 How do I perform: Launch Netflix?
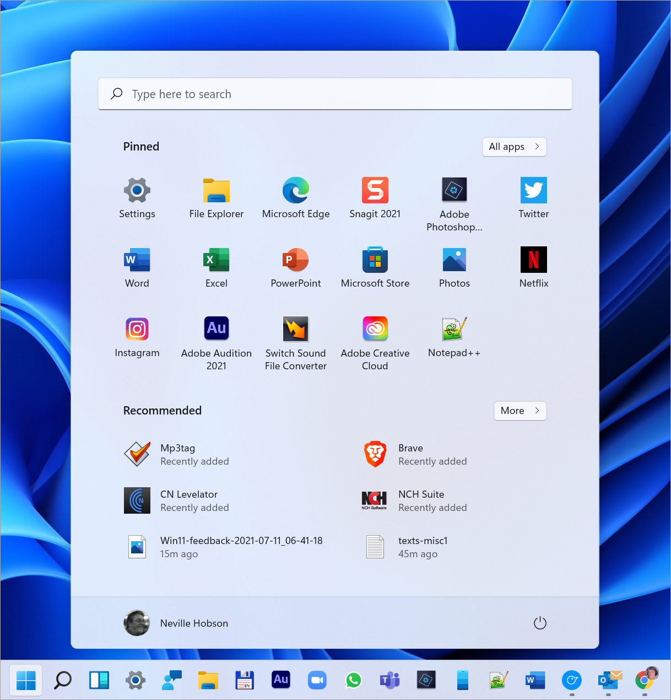(x=534, y=268)
